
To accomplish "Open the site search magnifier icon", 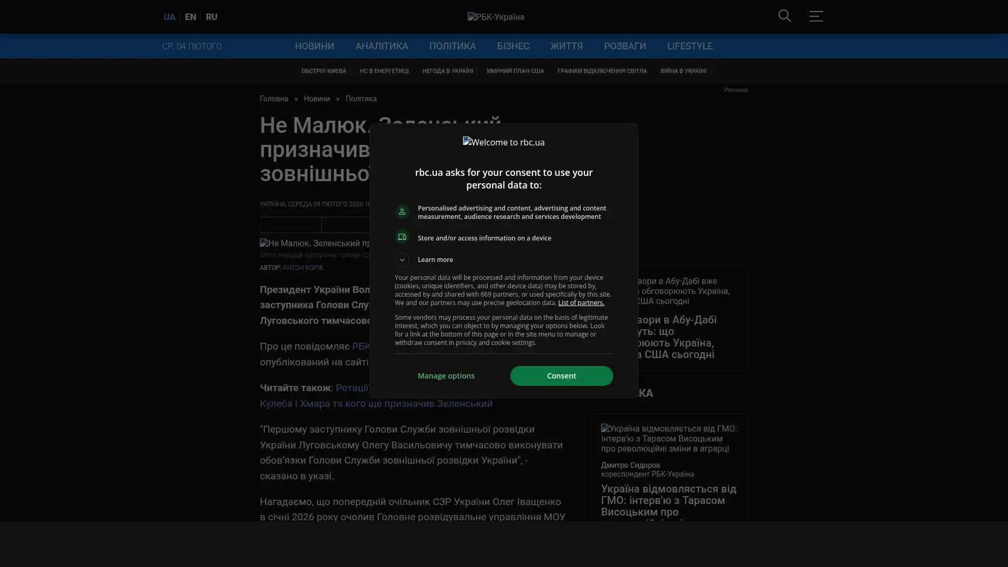I will [784, 16].
